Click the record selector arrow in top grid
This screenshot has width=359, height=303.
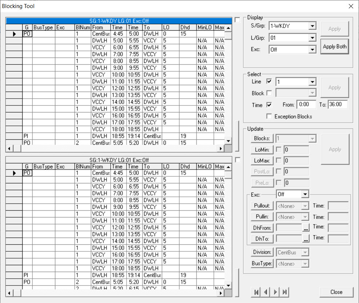click(x=13, y=33)
